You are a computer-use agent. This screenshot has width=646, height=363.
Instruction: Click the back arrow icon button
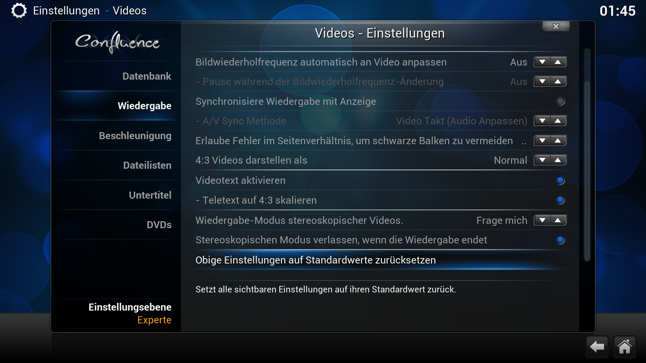(x=597, y=347)
